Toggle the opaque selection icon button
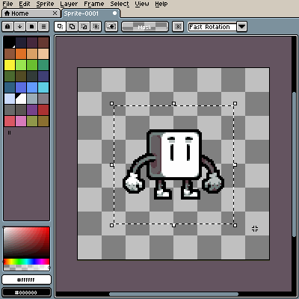 coord(111,26)
